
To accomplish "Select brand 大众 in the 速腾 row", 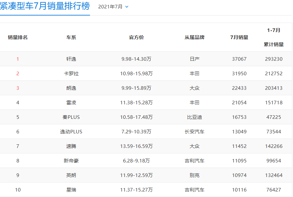I will click(195, 146).
